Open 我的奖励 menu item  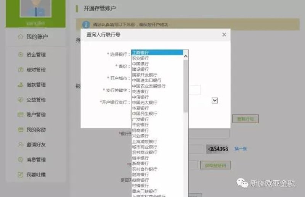click(x=36, y=129)
